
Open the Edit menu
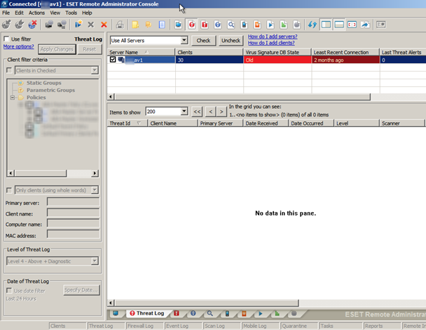pos(19,13)
